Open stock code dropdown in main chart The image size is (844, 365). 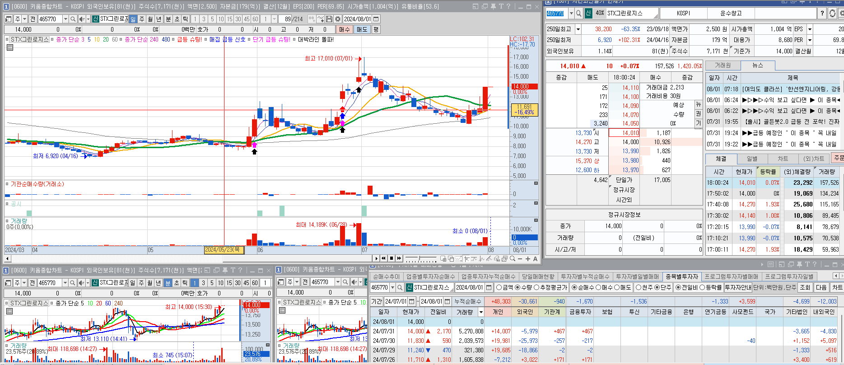click(65, 19)
